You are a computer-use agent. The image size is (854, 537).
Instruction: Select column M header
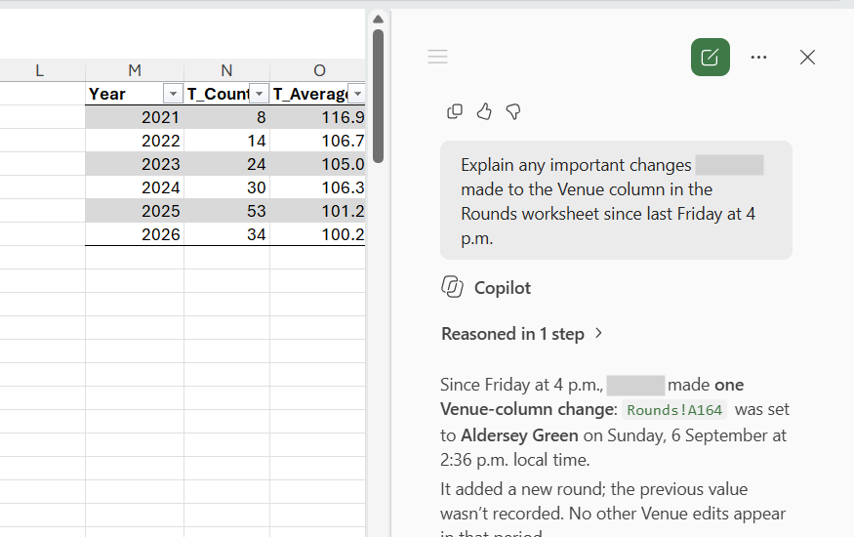tap(135, 70)
